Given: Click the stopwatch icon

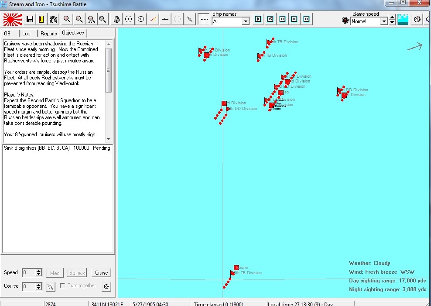Looking at the screenshot, I should 417,19.
